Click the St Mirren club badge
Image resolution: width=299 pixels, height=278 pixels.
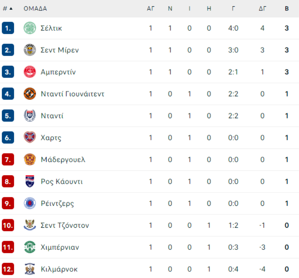[x=30, y=50]
